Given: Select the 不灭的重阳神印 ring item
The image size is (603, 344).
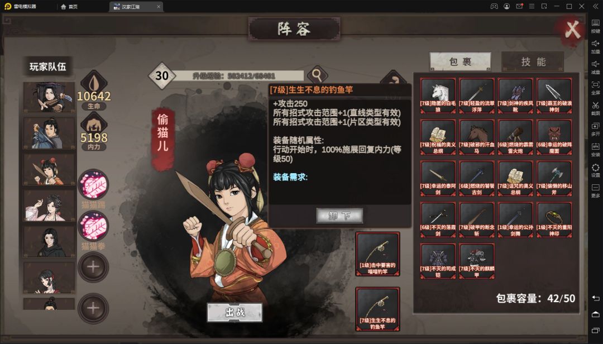Looking at the screenshot, I should point(554,219).
